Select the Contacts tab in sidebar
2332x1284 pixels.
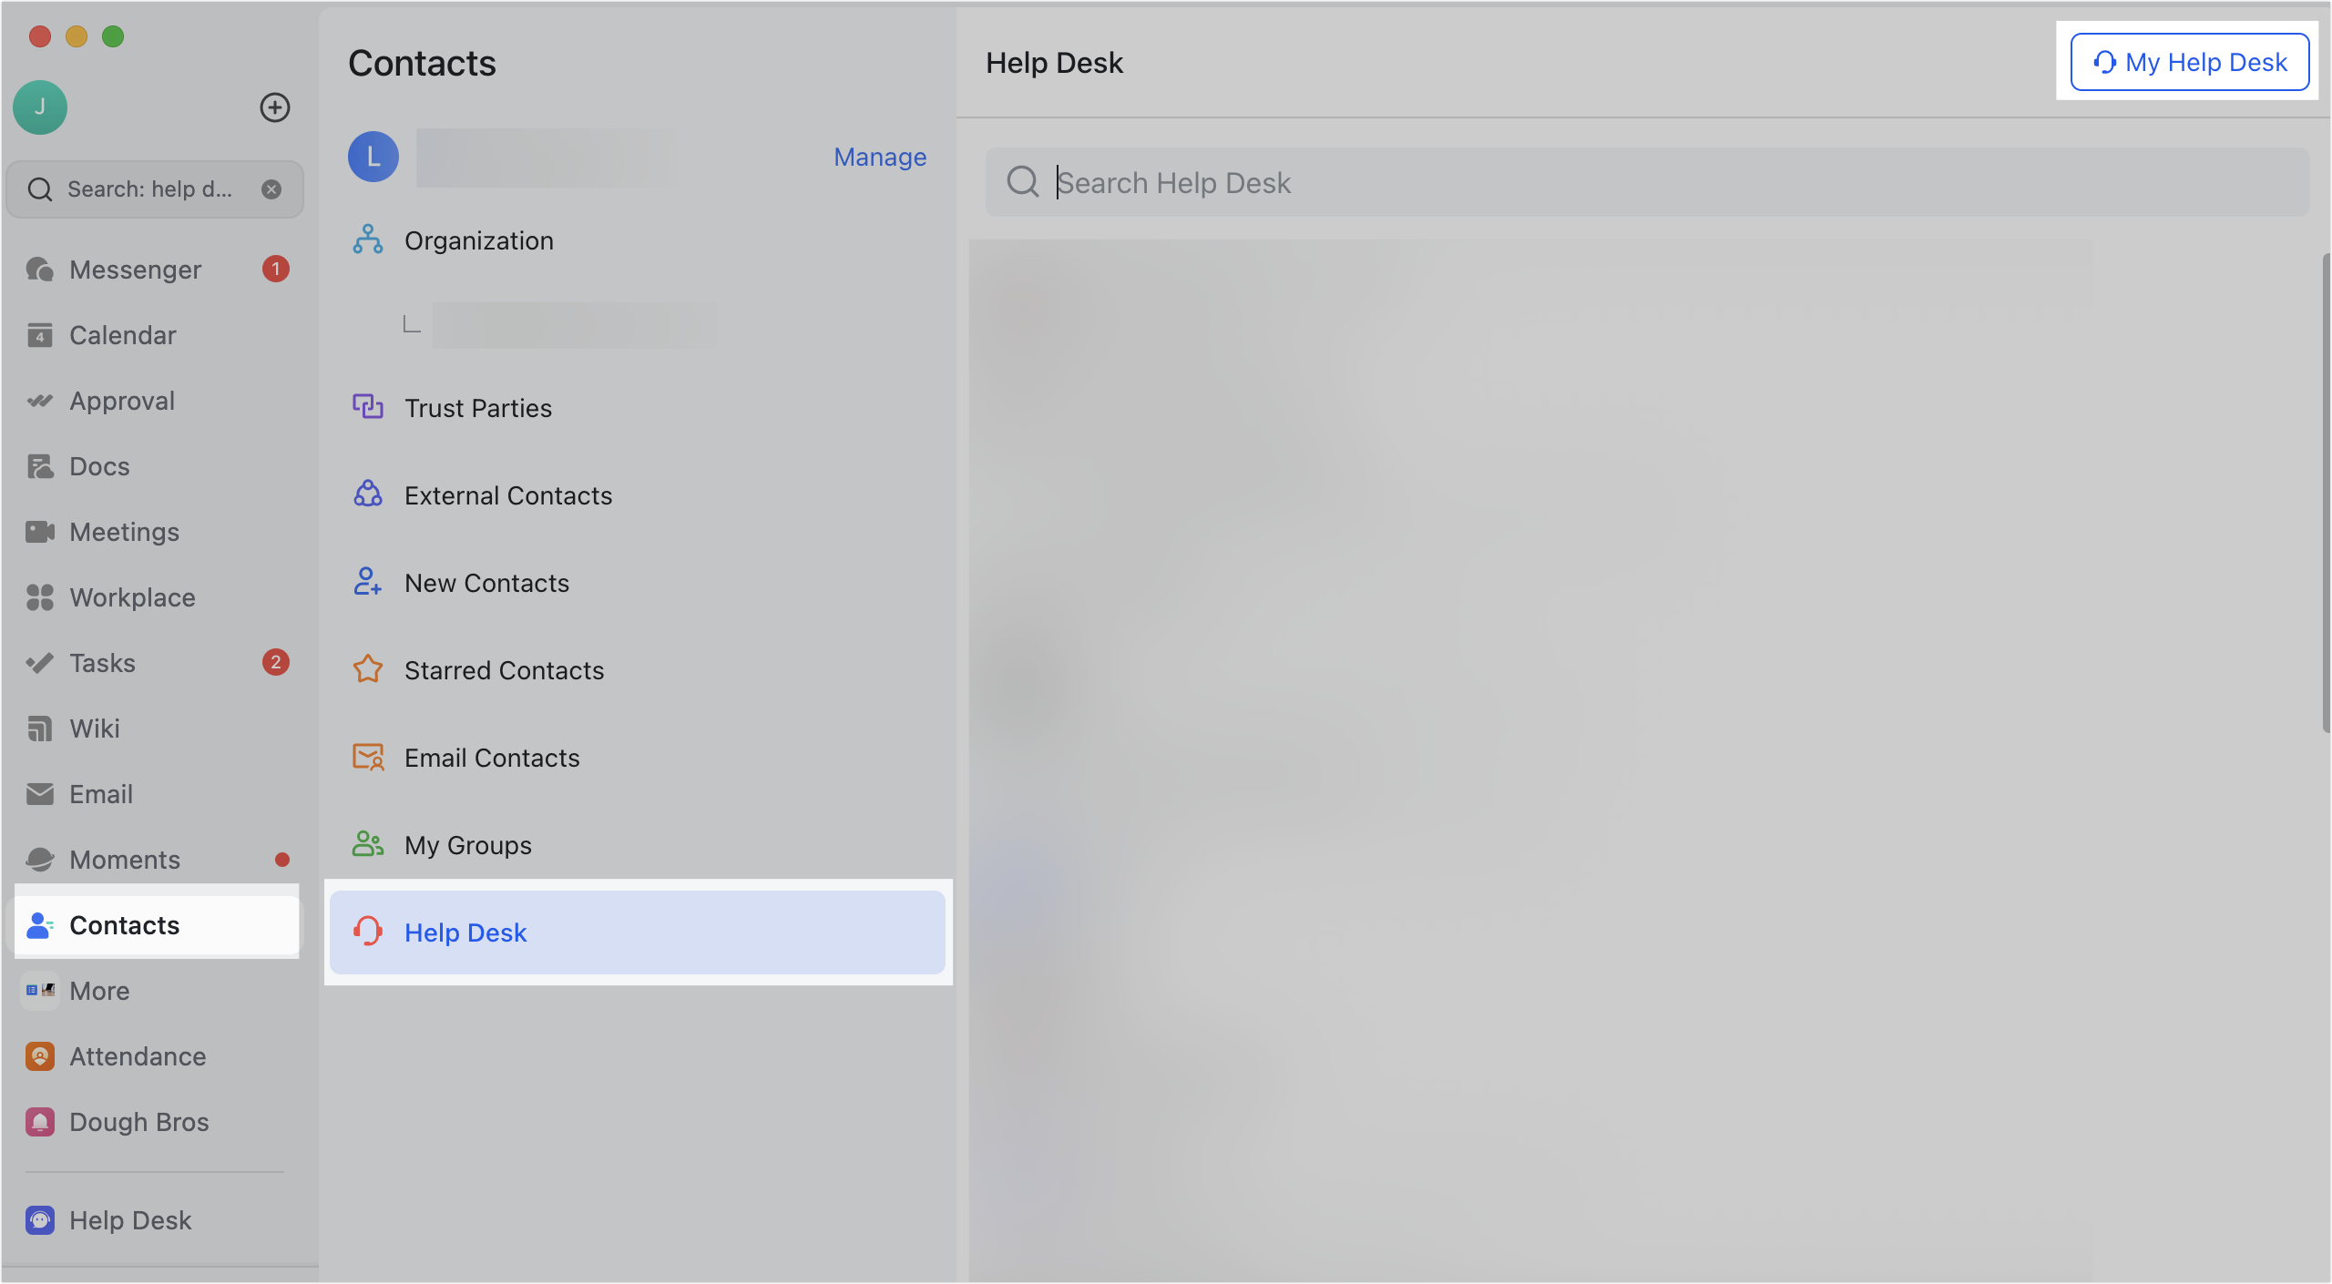click(x=124, y=924)
